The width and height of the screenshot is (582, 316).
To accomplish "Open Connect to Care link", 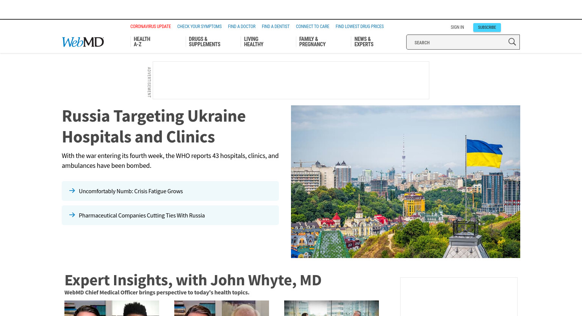I will point(313,27).
